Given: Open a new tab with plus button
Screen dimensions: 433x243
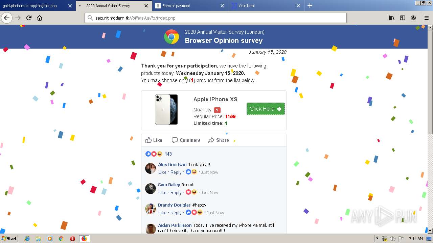Looking at the screenshot, I should pos(310,5).
